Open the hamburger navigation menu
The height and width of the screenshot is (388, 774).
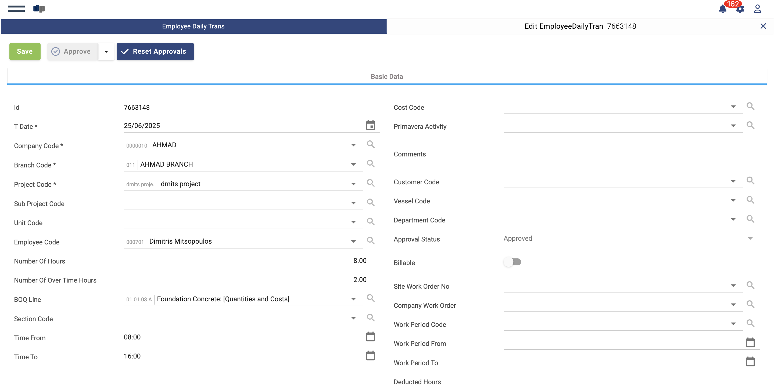pos(16,9)
